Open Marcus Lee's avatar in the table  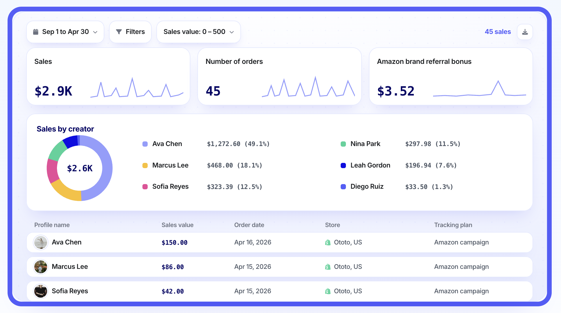point(41,267)
